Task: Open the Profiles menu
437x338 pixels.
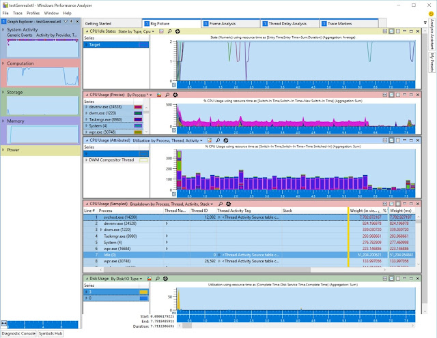Action: (33, 13)
